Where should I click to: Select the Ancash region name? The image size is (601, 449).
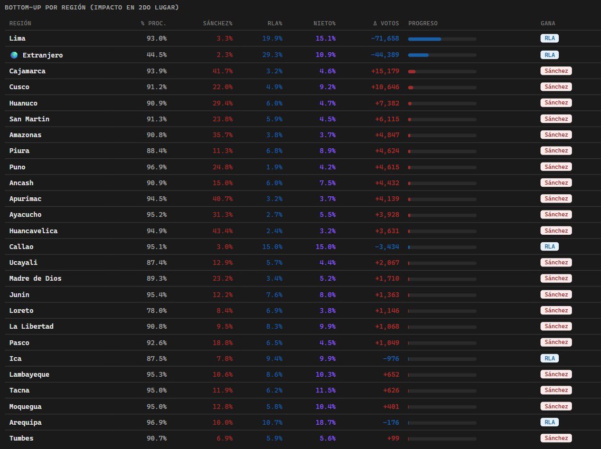pyautogui.click(x=21, y=183)
